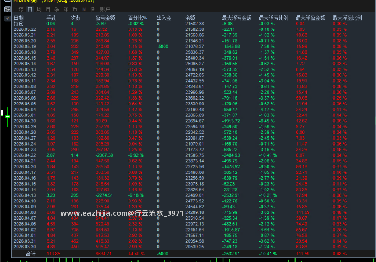Open the 账户 (account) tab
Viewport: 376px width, 262px height.
pyautogui.click(x=105, y=9)
